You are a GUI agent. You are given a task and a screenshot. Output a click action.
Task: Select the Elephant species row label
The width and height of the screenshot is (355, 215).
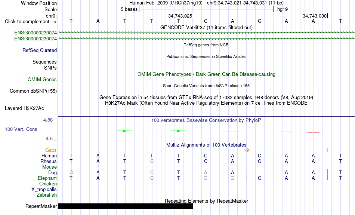click(47, 178)
